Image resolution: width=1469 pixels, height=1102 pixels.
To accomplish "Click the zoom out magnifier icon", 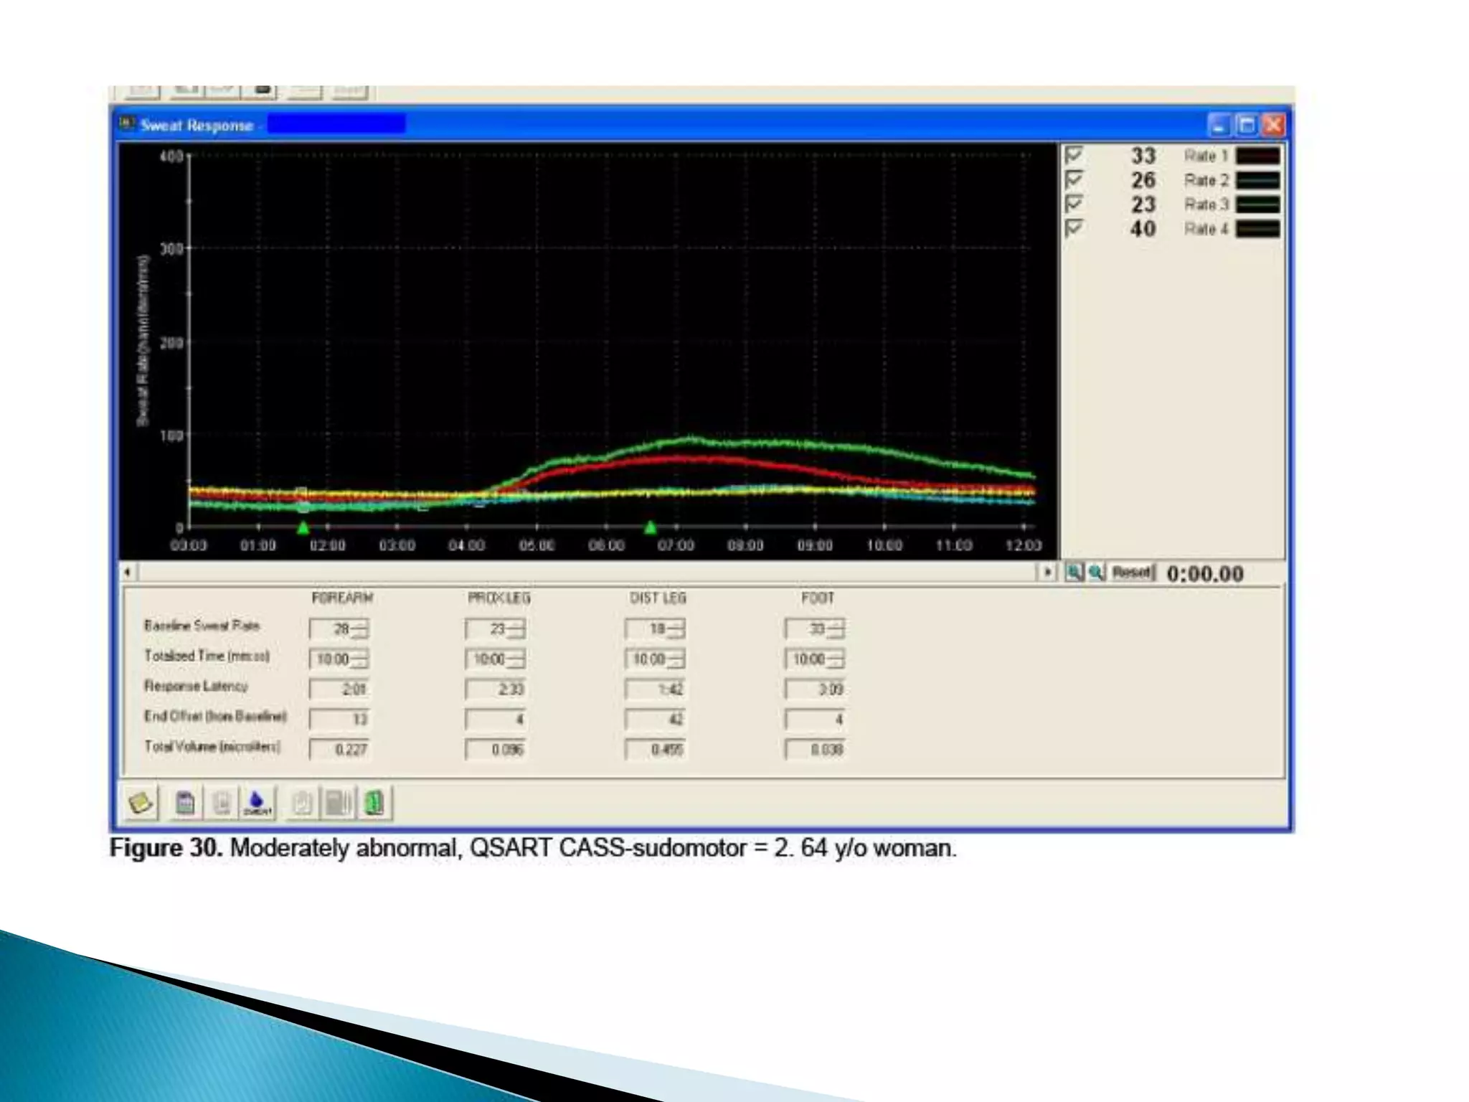I will click(1096, 573).
